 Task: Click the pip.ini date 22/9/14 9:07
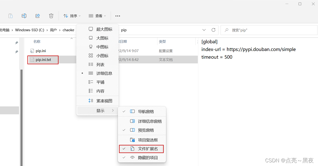coord(129,51)
